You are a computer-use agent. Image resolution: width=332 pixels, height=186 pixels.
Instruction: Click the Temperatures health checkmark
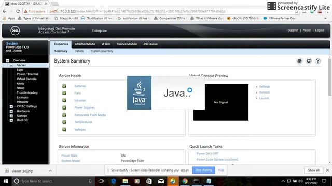64,122
